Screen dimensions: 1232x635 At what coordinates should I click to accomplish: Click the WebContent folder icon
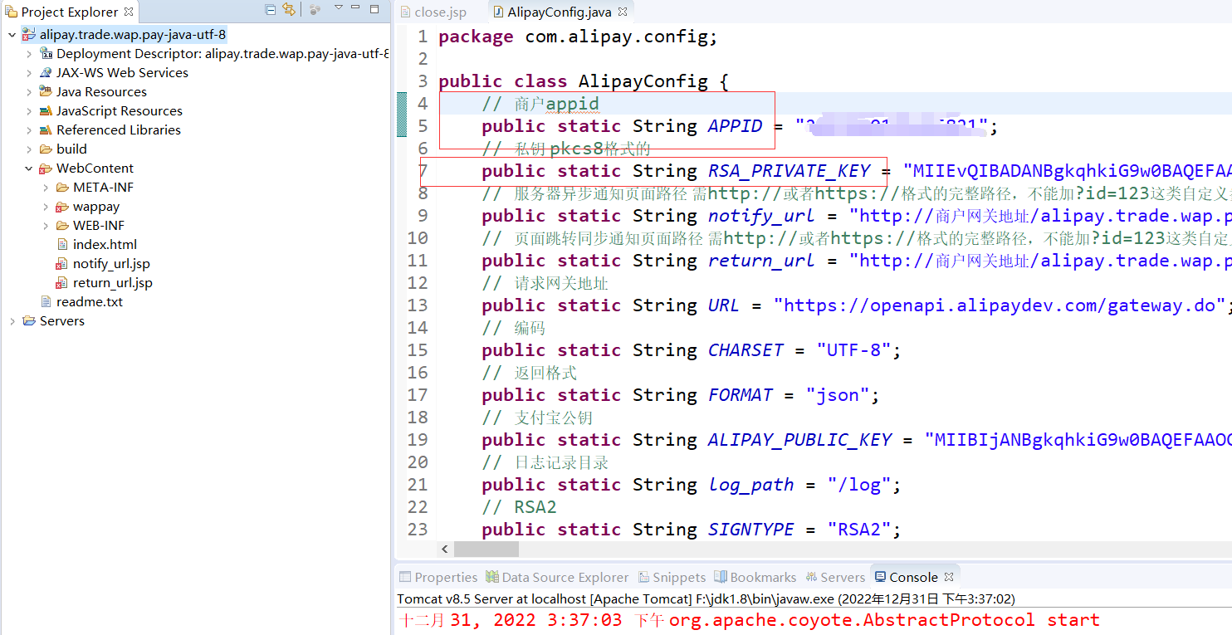pos(46,169)
